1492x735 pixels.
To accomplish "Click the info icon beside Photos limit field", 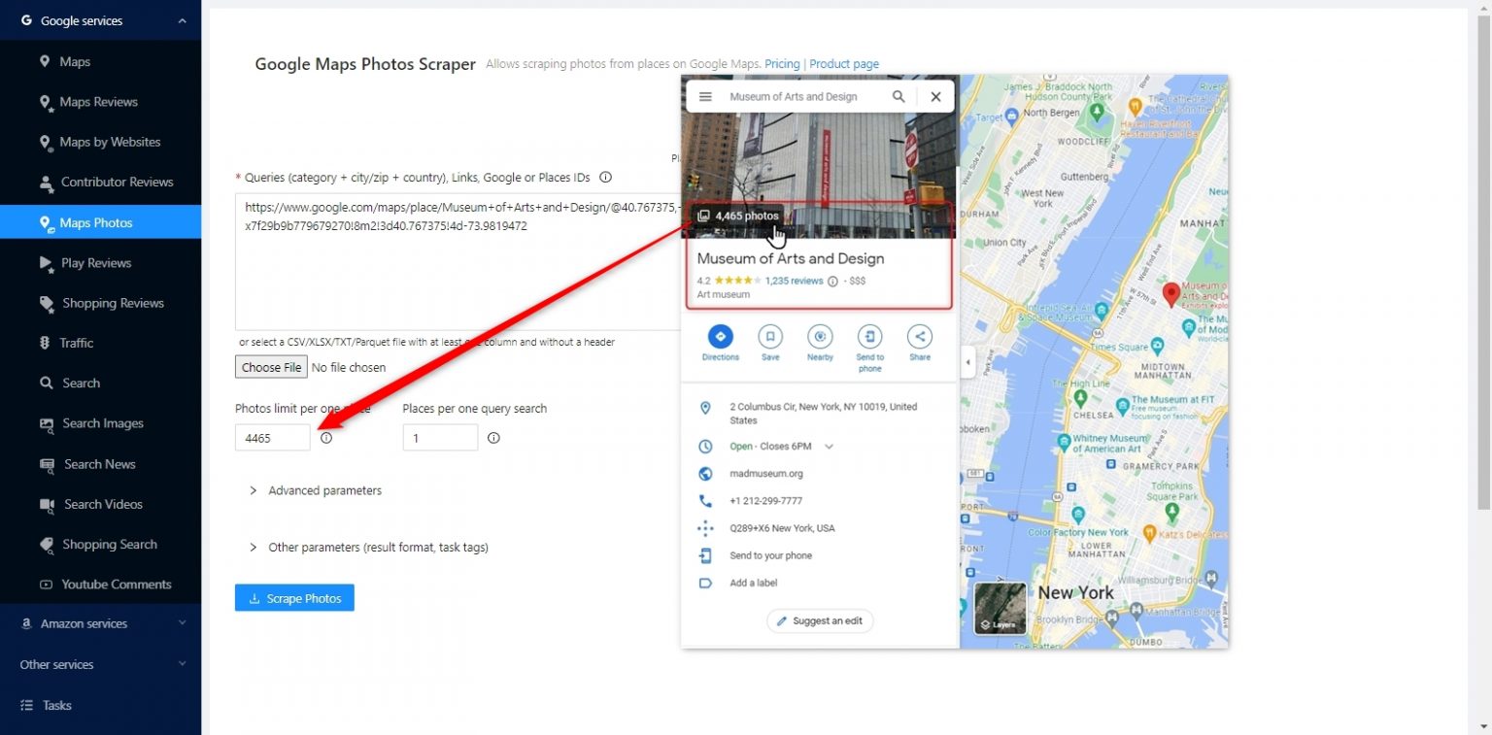I will click(x=326, y=438).
